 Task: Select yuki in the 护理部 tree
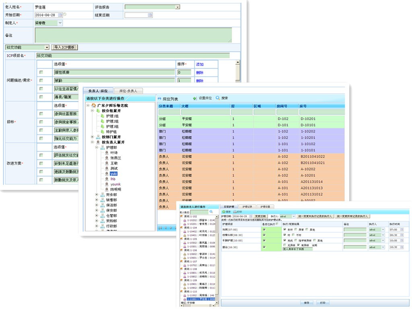(x=113, y=173)
